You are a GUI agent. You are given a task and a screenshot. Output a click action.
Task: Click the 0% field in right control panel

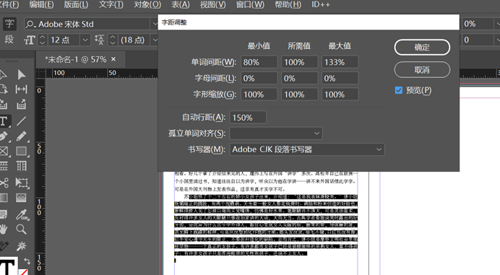pos(478,24)
